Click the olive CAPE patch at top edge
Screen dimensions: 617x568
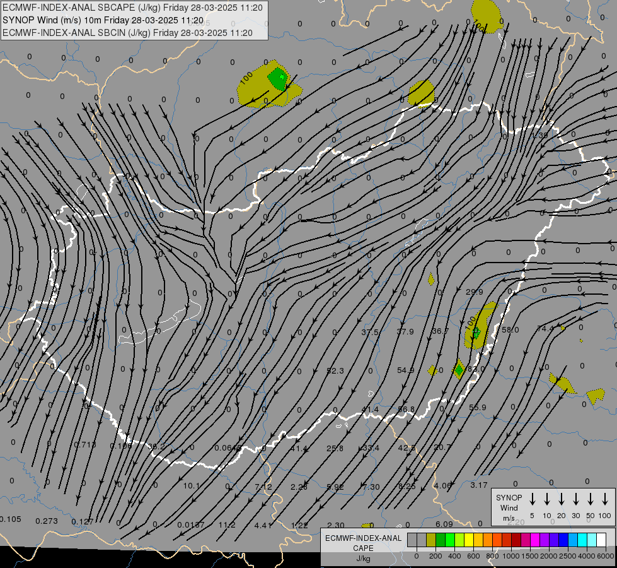(487, 16)
